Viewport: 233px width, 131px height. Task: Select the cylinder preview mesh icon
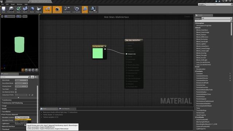click(x=23, y=70)
